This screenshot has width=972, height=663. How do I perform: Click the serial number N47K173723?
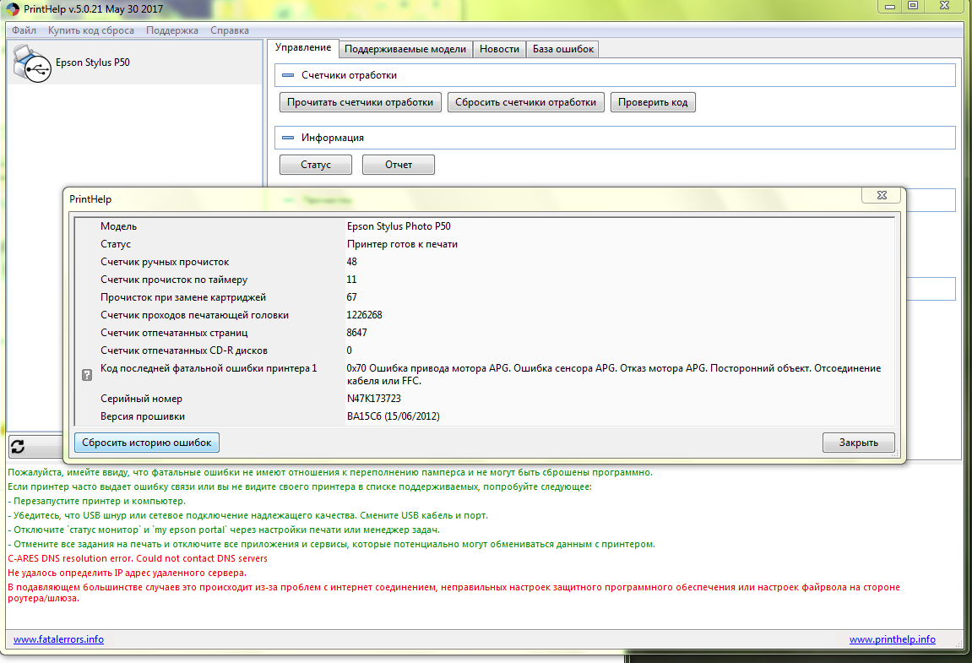374,399
